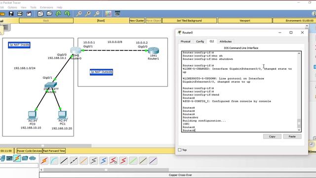Open the Options menu
The height and width of the screenshot is (178, 316).
(12, 7)
